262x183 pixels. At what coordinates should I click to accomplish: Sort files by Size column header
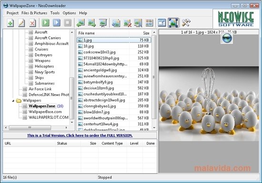[x=140, y=33]
